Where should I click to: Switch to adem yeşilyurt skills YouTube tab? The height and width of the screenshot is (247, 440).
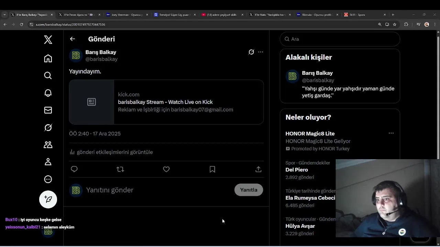click(222, 15)
